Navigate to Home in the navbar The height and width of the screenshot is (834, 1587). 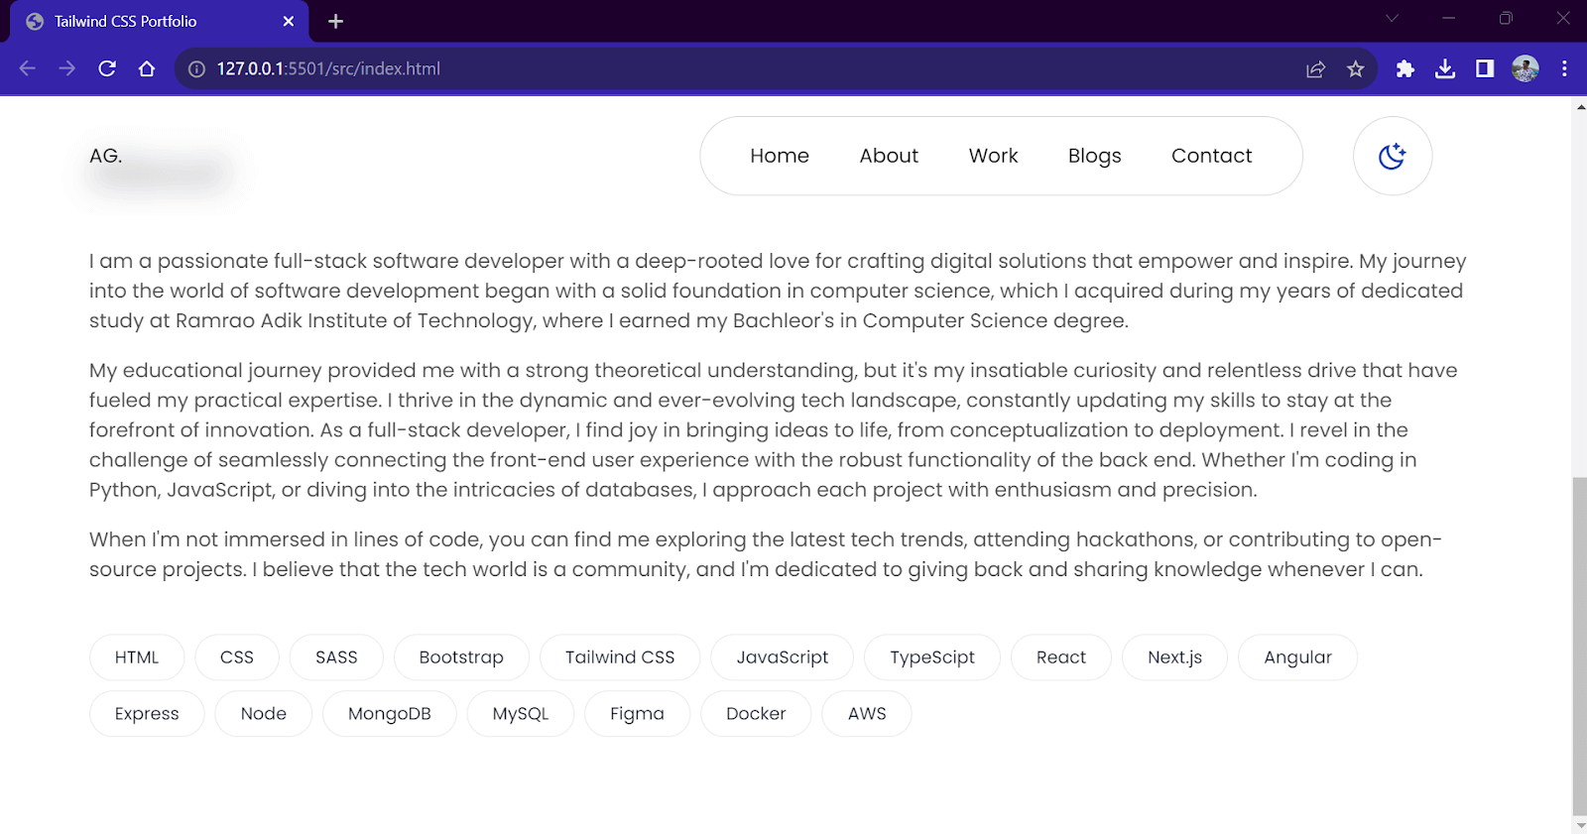pos(780,156)
